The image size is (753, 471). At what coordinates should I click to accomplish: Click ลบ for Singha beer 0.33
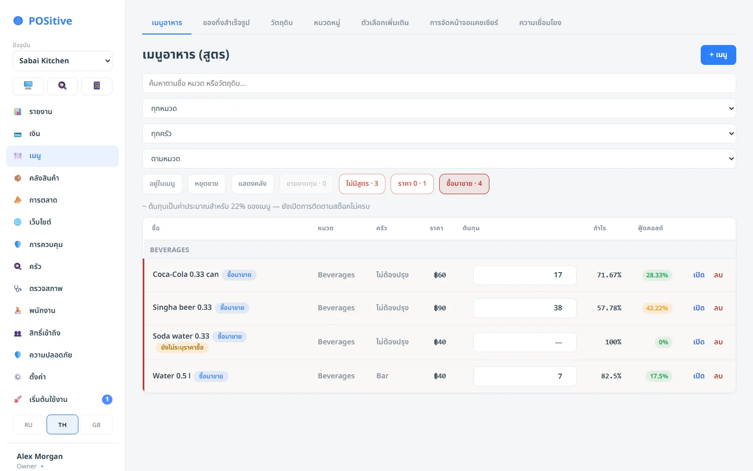click(718, 308)
